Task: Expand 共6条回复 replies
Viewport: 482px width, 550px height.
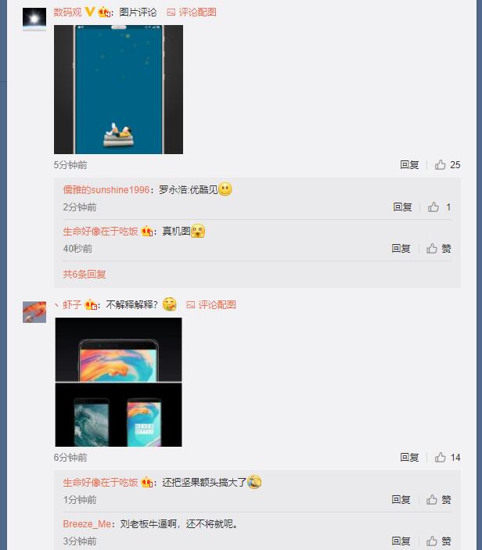Action: tap(85, 275)
